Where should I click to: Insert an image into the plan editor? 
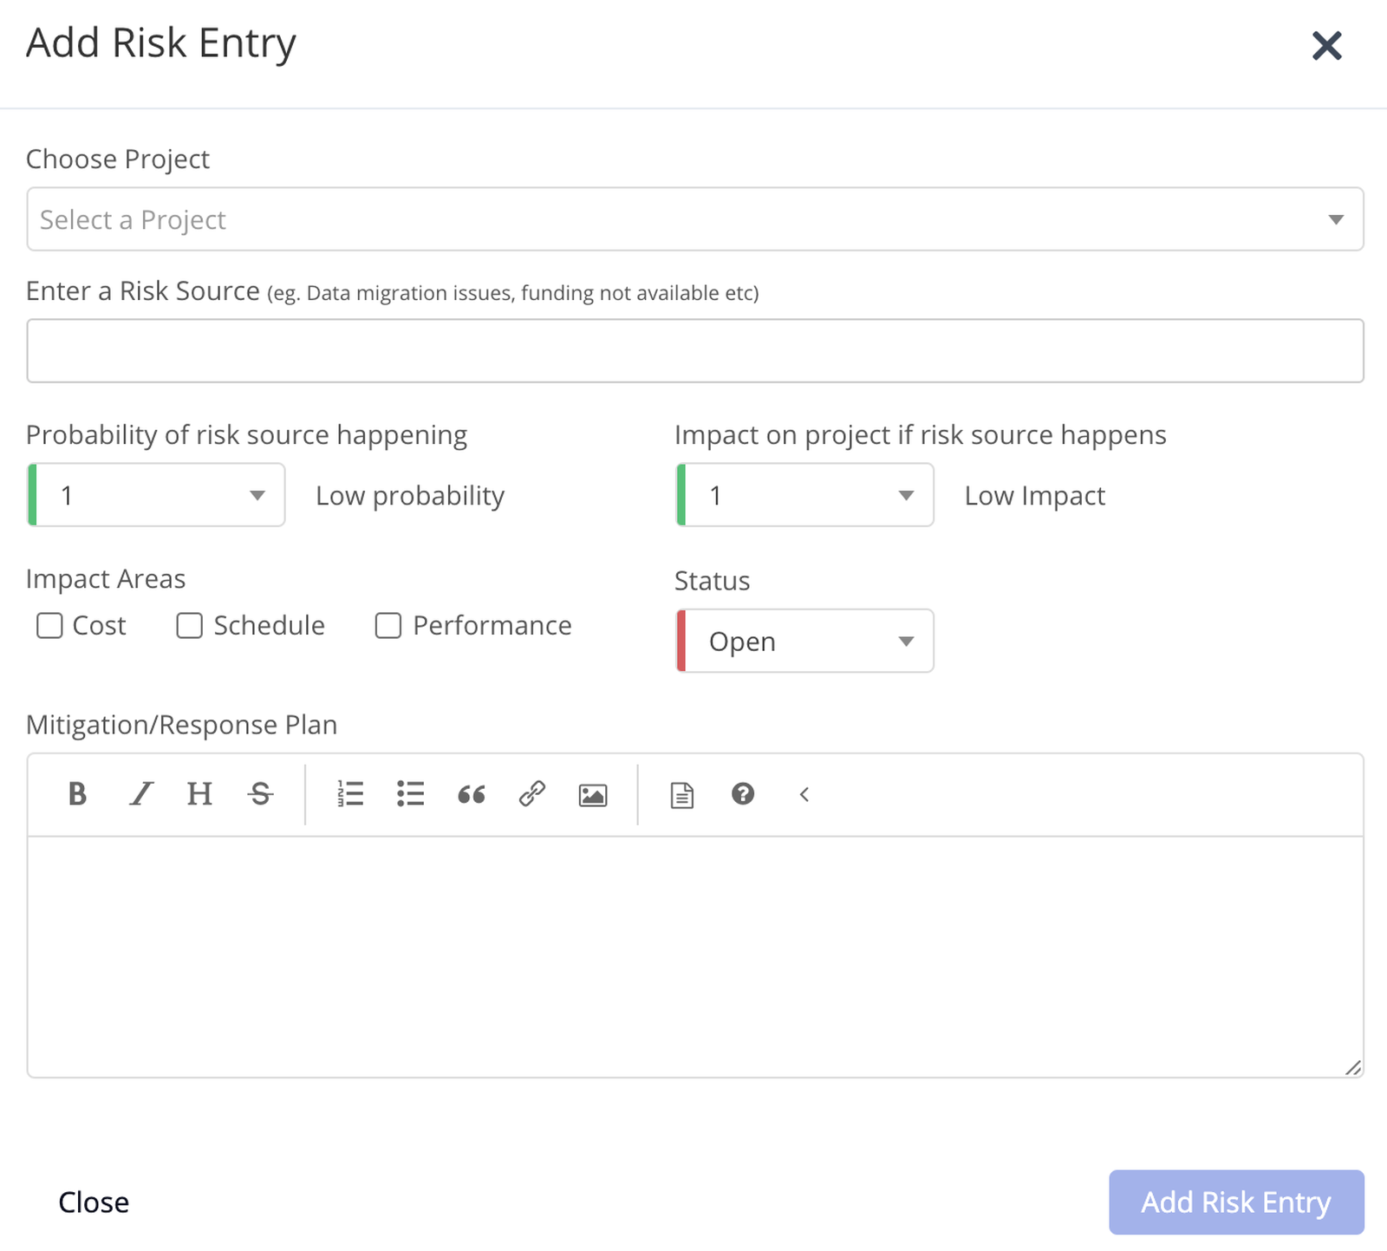coord(592,794)
